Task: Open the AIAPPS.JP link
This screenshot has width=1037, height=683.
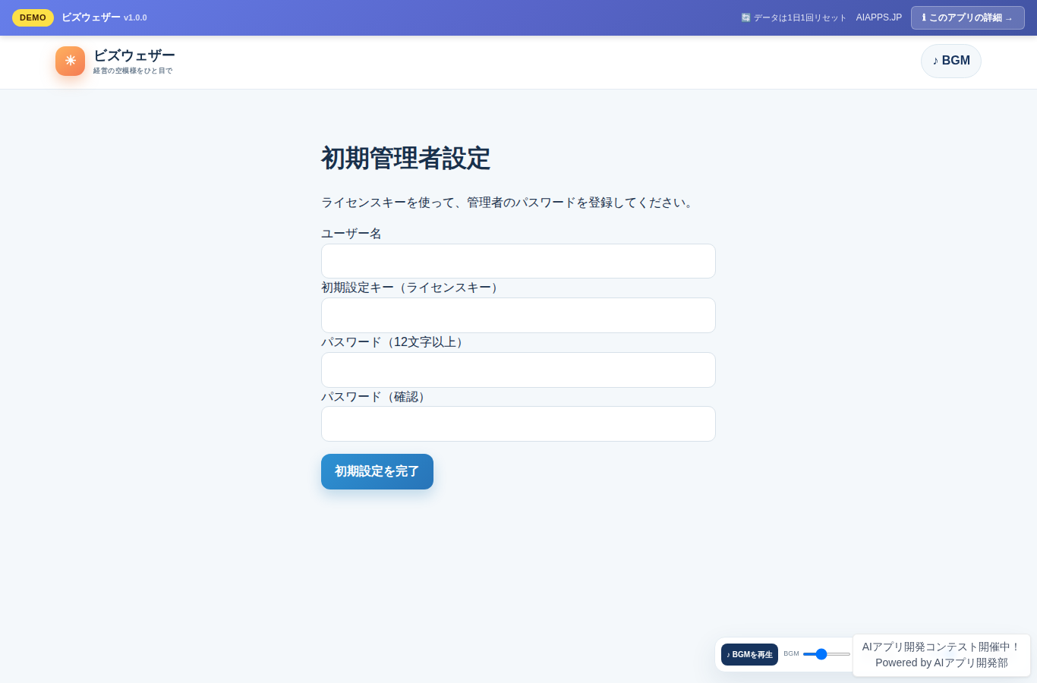Action: pos(879,17)
